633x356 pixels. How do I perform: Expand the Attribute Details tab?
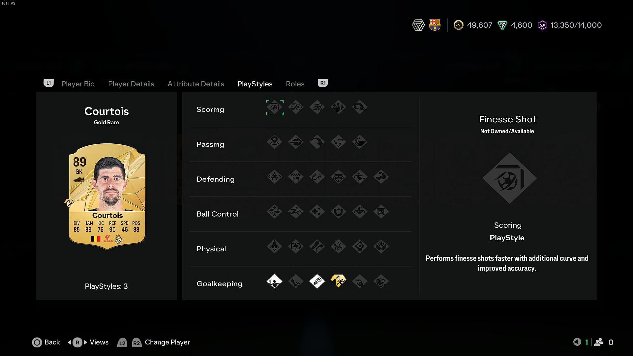point(196,83)
